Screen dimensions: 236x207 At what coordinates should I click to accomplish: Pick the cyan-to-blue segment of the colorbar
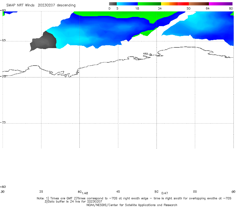(x=127, y=4)
